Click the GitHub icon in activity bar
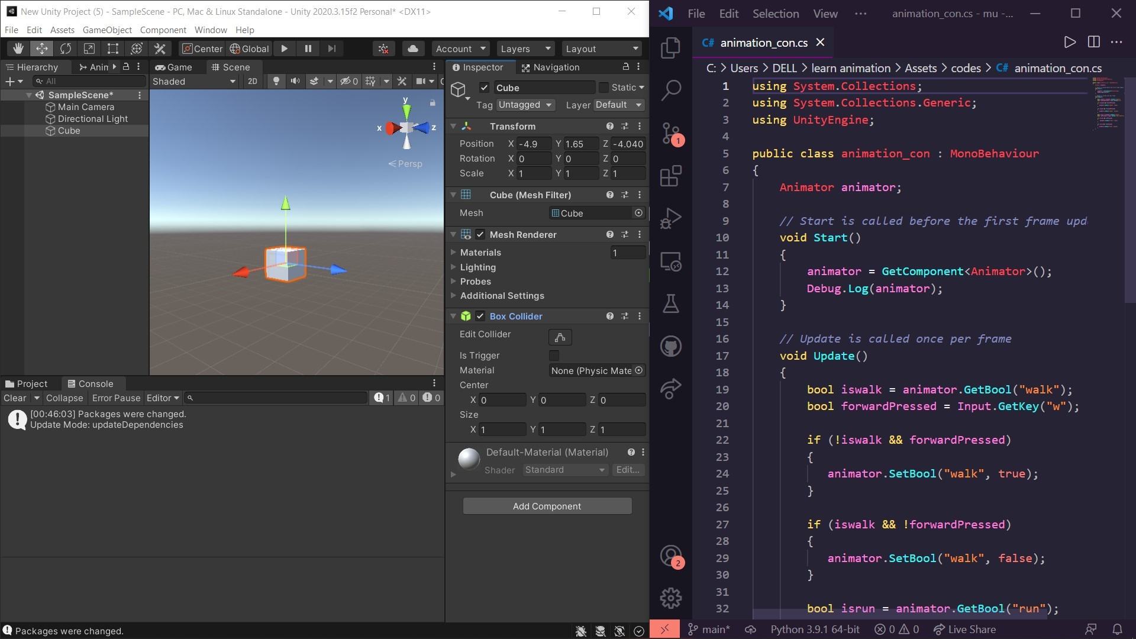Screen dimensions: 1136x639 pyautogui.click(x=670, y=346)
